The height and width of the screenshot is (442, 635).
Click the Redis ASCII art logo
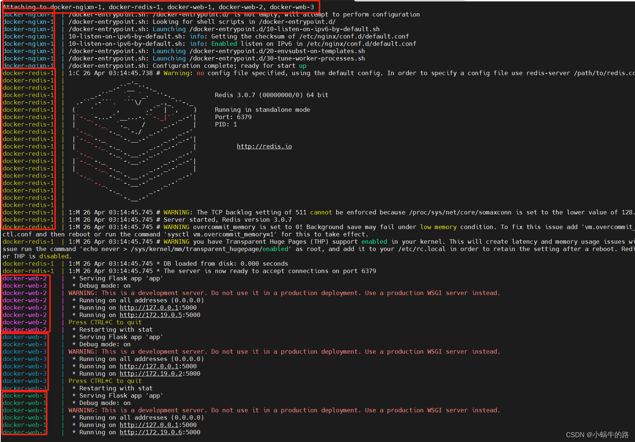pyautogui.click(x=135, y=143)
